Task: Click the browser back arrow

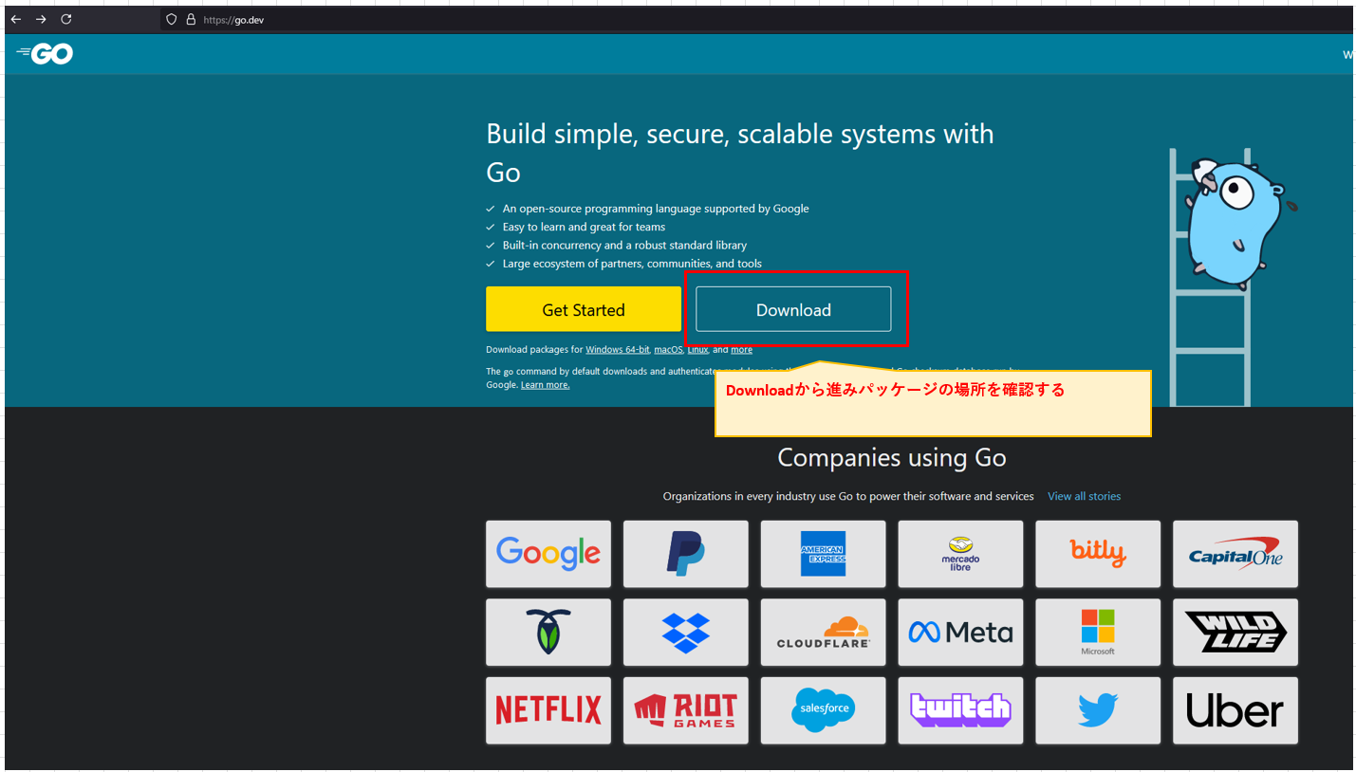Action: tap(15, 19)
